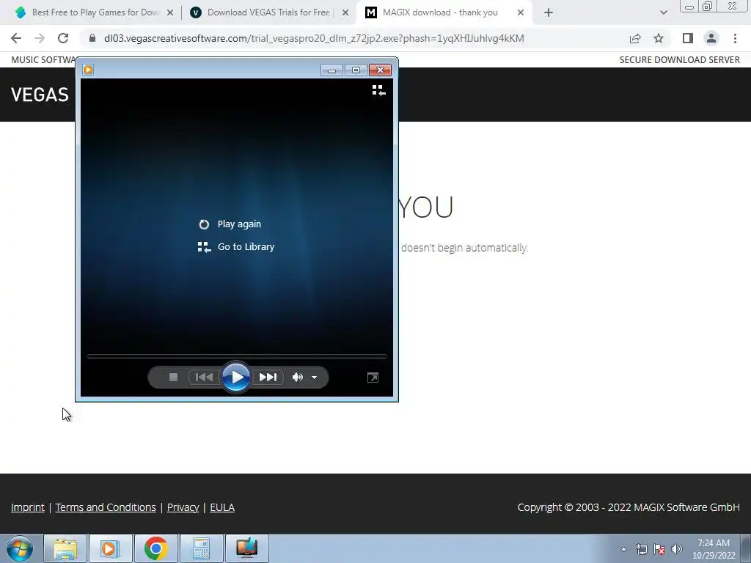
Task: Share this page icon
Action: [635, 38]
